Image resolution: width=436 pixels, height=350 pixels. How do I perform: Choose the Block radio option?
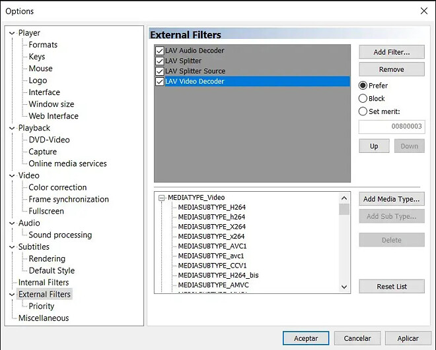363,99
